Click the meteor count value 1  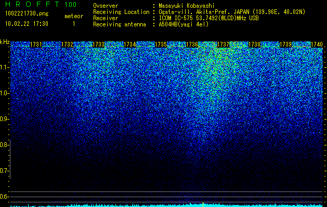click(x=74, y=24)
